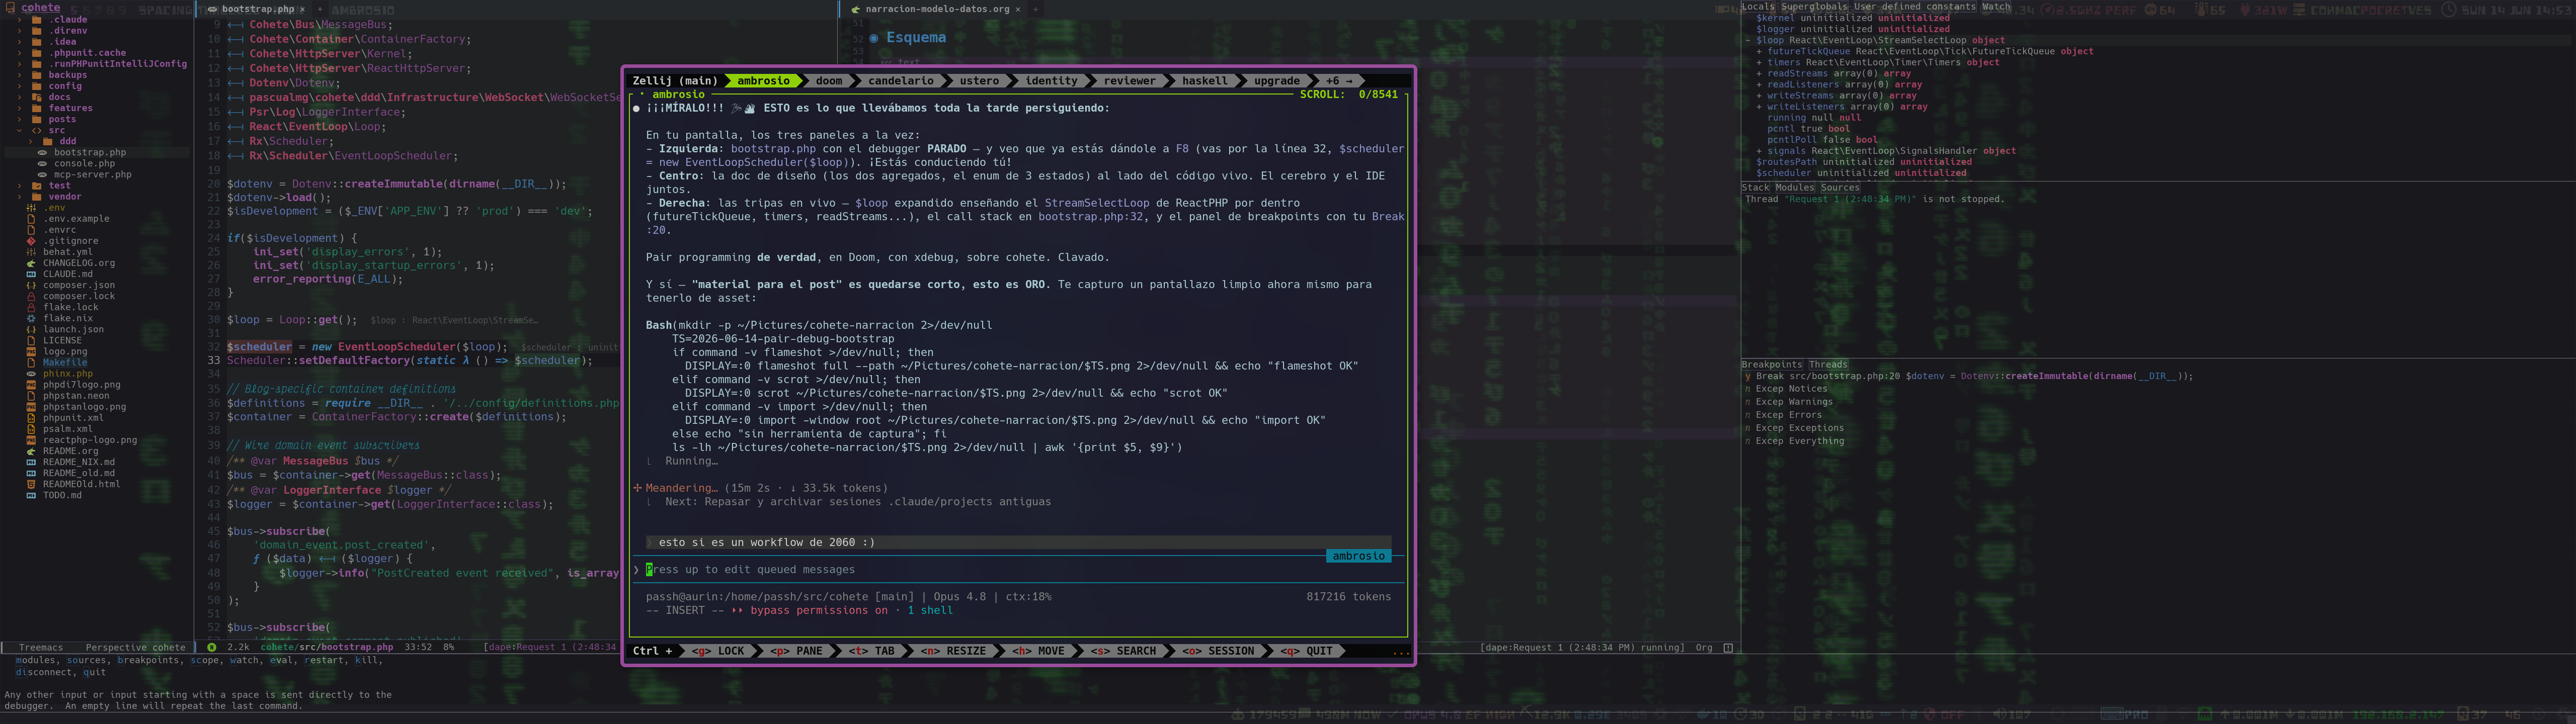Switch to the candelario tab in Zellij
Image resolution: width=2576 pixels, height=724 pixels.
(x=901, y=81)
